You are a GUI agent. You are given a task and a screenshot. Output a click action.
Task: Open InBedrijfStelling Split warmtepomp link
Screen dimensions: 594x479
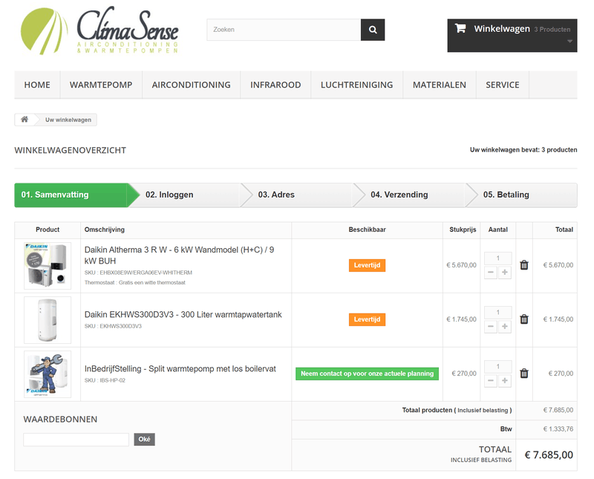tap(180, 369)
